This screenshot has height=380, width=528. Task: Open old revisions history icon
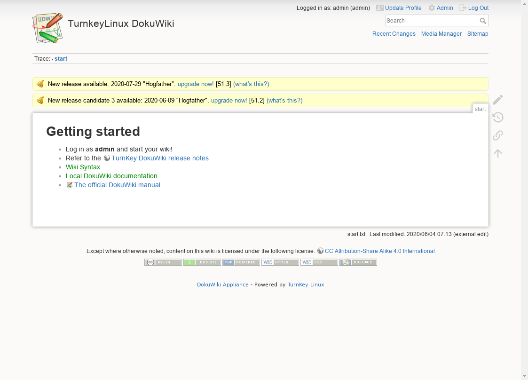498,118
